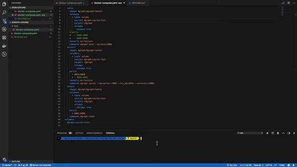This screenshot has width=297, height=167.
Task: Start Go Live server
Action: tap(232, 165)
